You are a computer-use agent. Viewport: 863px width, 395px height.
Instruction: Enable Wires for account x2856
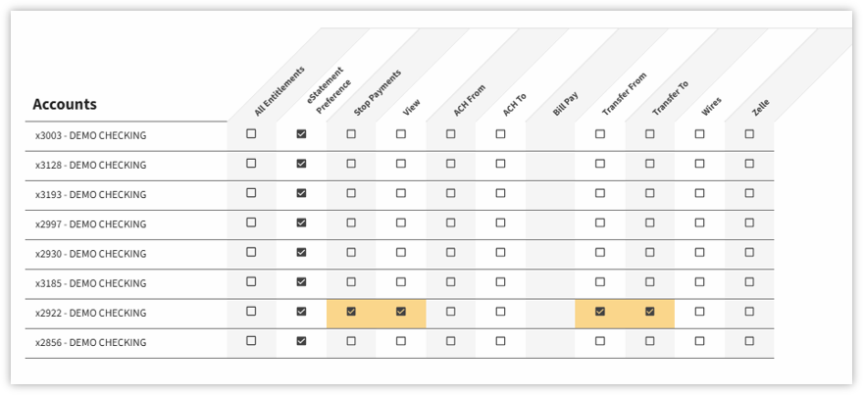(x=699, y=341)
